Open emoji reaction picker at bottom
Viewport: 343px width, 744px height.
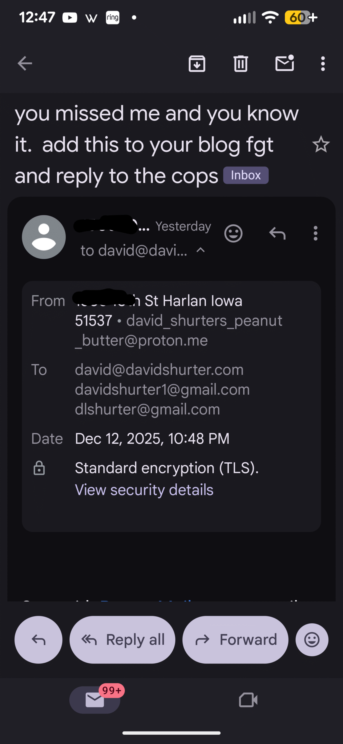point(312,640)
